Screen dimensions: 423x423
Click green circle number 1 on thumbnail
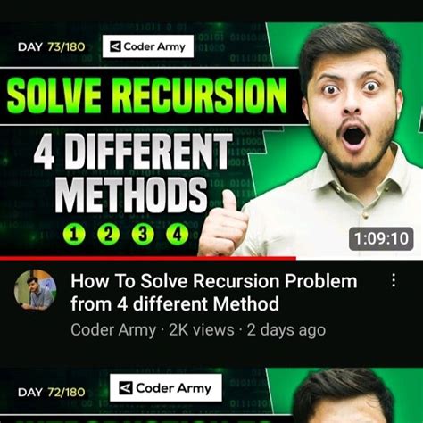74,235
